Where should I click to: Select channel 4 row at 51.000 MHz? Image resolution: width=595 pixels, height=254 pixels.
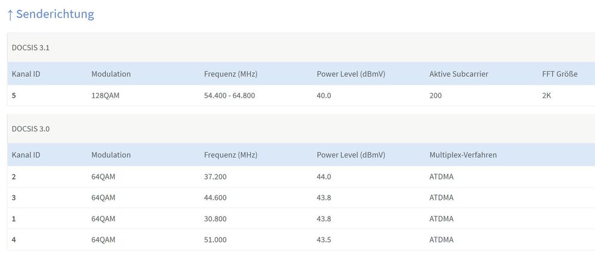(x=301, y=240)
